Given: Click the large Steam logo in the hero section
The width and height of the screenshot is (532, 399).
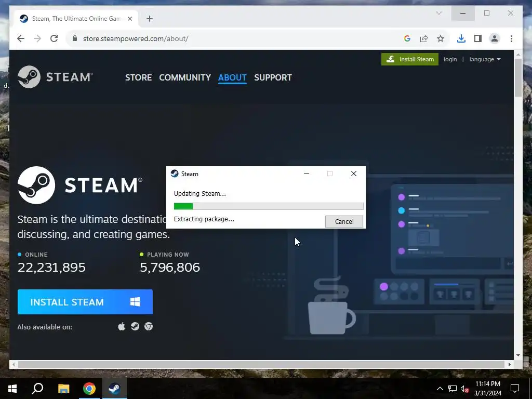Looking at the screenshot, I should (x=80, y=185).
